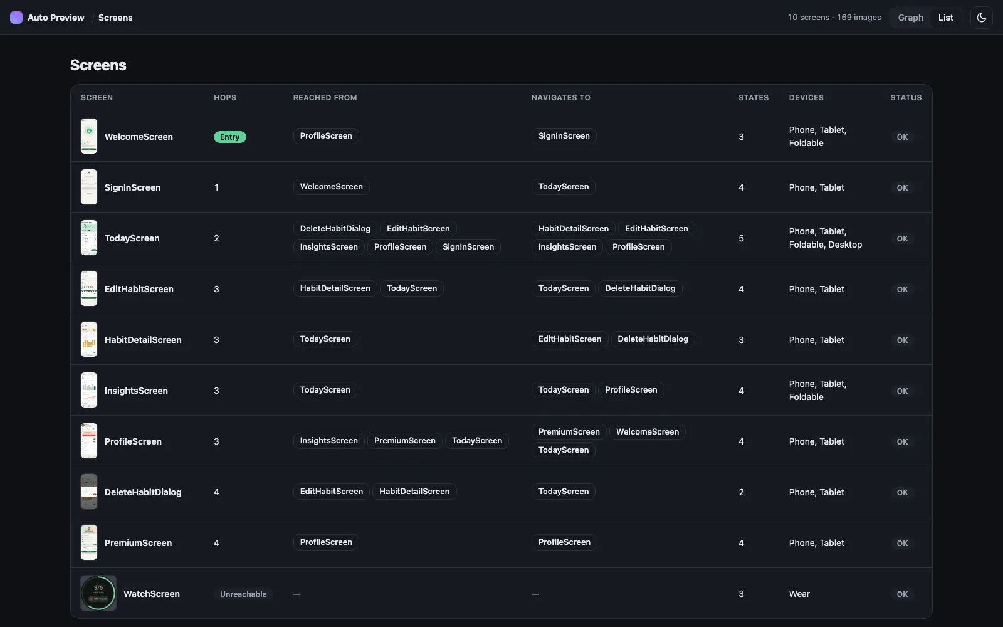Click OK status badge on WelcomeScreen row

click(902, 137)
